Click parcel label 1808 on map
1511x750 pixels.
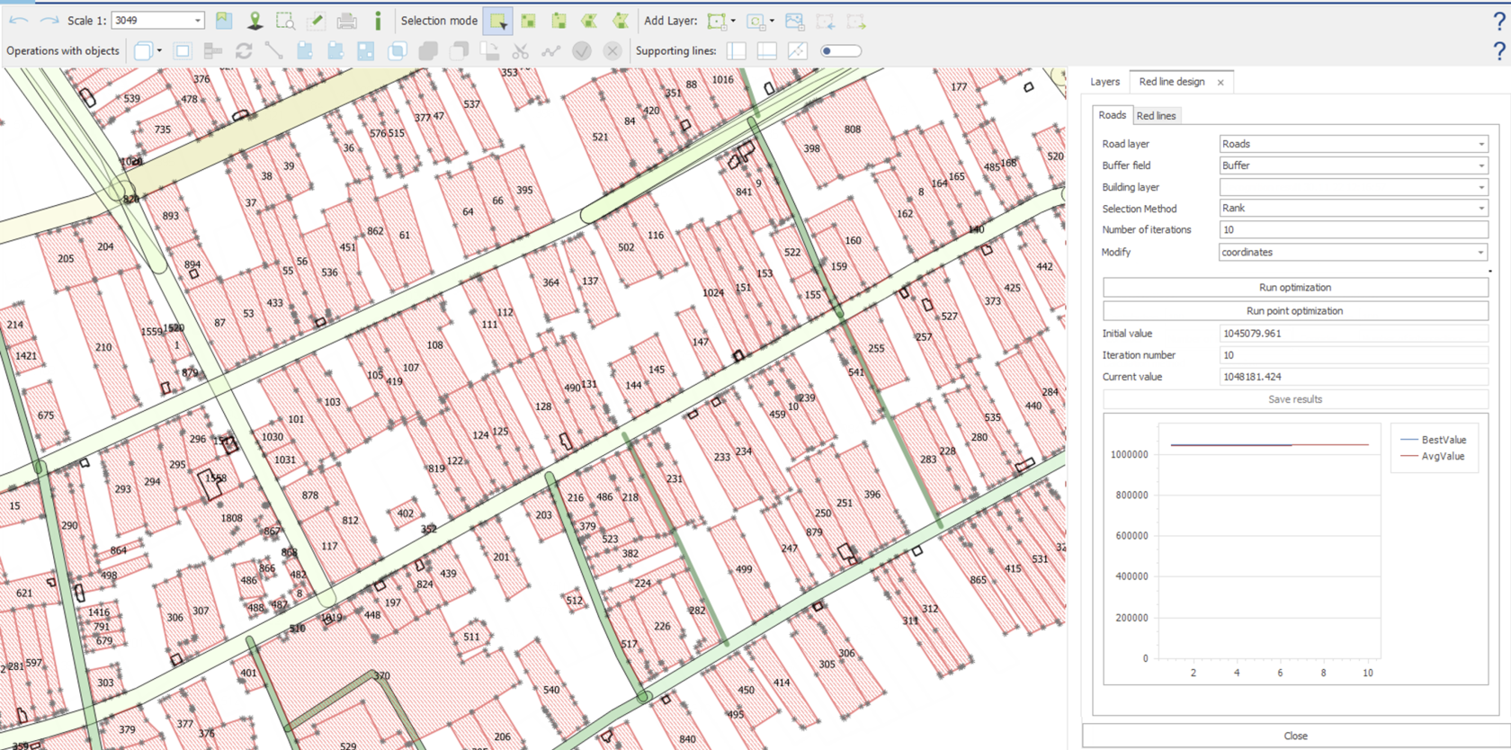[231, 518]
